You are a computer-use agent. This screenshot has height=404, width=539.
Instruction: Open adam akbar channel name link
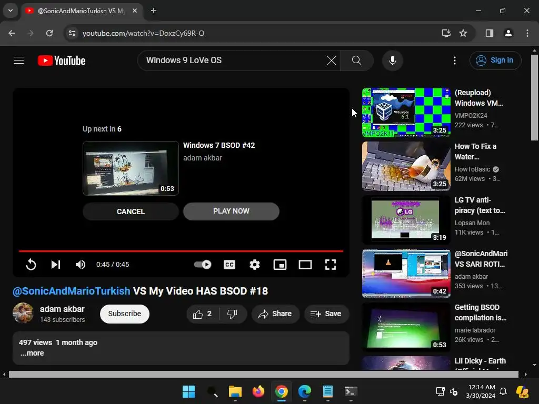tap(62, 309)
